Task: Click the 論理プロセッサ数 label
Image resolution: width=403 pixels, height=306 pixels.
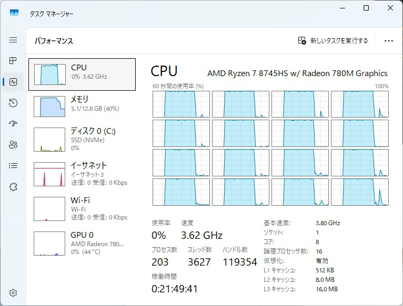Action: (286, 251)
